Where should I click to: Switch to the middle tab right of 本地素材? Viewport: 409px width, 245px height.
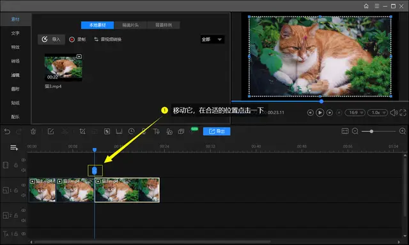click(130, 25)
